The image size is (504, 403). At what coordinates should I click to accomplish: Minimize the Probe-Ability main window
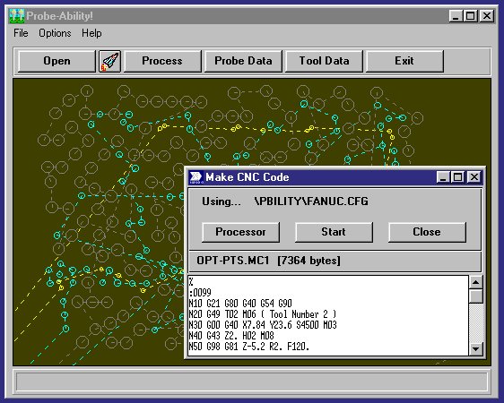tap(456, 16)
